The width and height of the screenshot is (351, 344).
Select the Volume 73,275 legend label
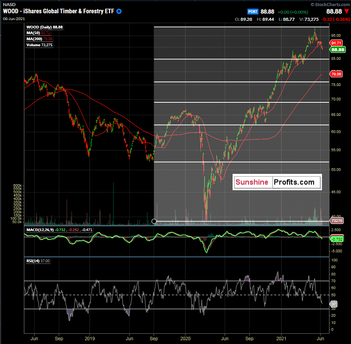(39, 45)
